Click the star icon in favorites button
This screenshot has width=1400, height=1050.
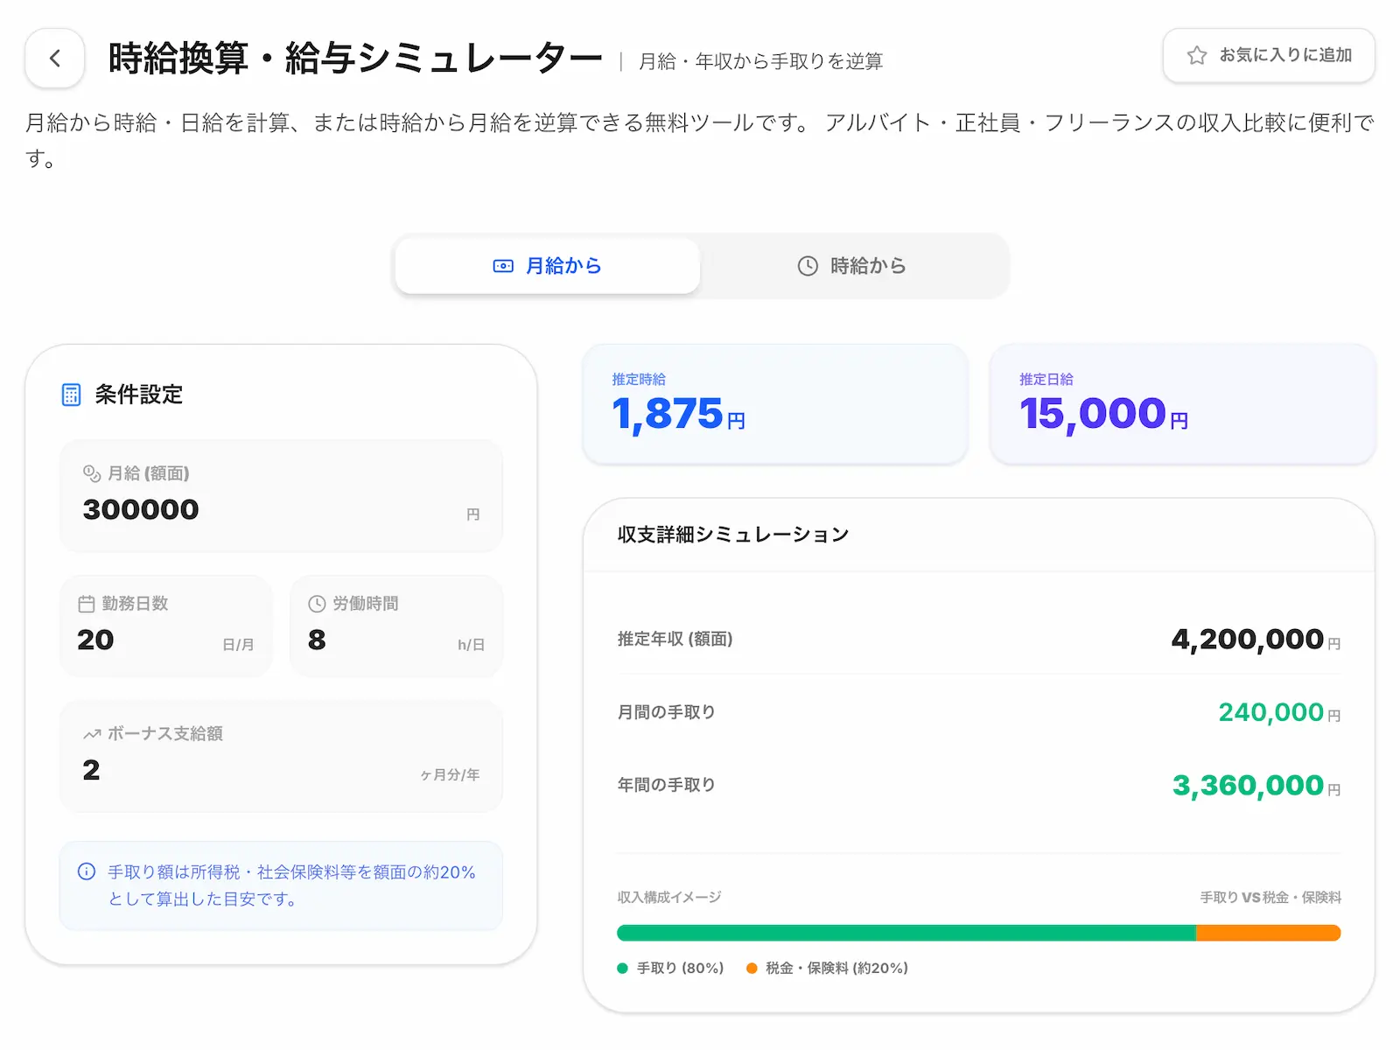pos(1196,56)
